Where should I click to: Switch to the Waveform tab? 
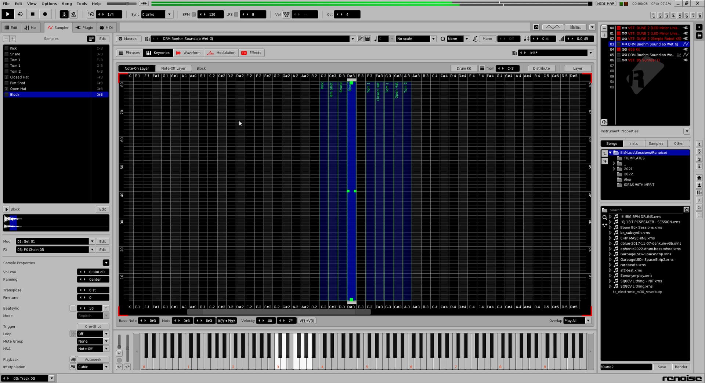(188, 53)
